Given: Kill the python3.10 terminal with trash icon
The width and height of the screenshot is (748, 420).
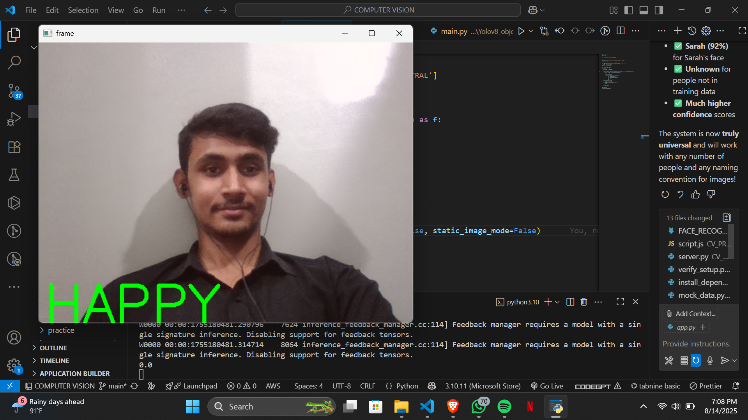Looking at the screenshot, I should tap(584, 302).
